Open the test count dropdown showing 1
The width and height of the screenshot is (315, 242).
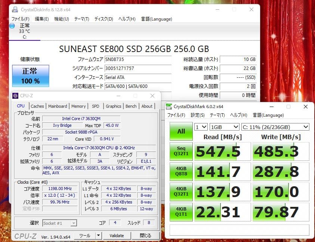point(201,127)
